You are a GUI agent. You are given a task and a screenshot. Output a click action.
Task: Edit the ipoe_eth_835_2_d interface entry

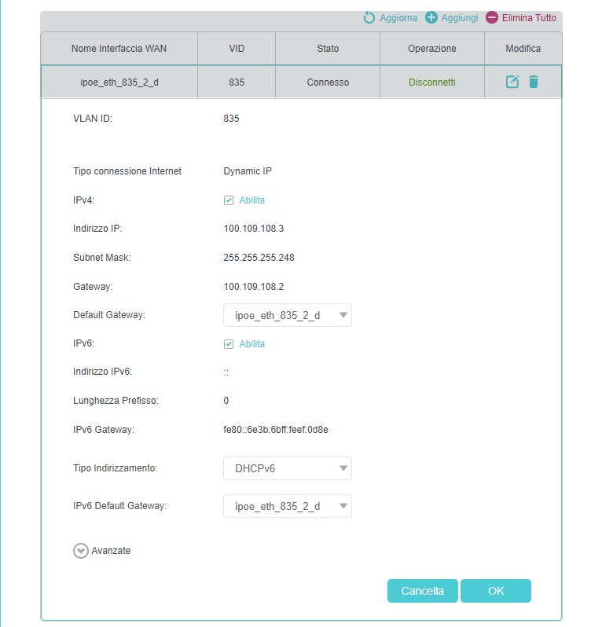[512, 82]
